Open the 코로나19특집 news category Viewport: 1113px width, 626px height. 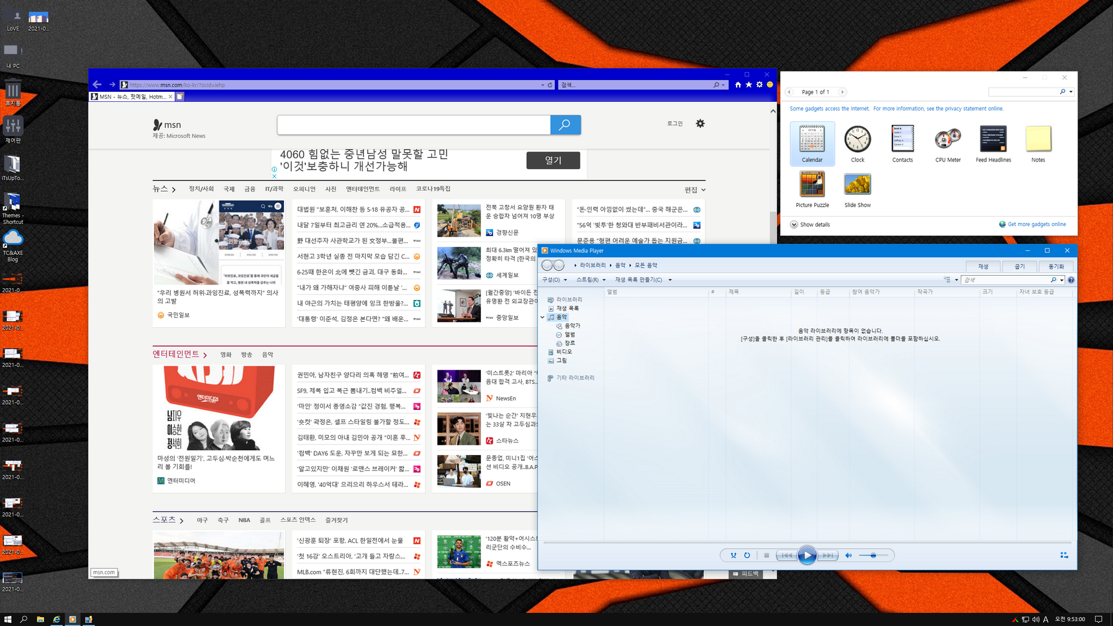[433, 189]
